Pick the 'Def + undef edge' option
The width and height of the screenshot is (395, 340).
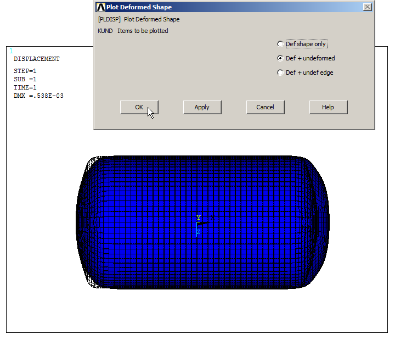click(x=281, y=73)
